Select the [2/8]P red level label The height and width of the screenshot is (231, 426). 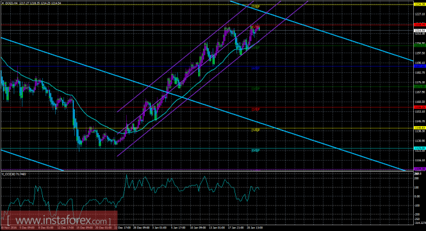(x=256, y=109)
